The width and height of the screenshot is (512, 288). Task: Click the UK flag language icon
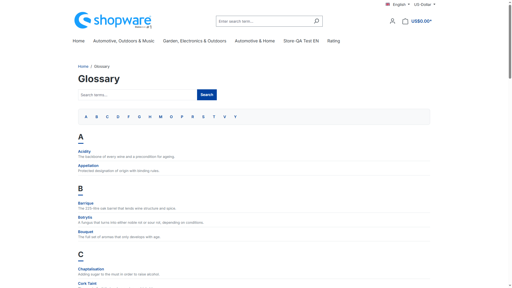(388, 4)
